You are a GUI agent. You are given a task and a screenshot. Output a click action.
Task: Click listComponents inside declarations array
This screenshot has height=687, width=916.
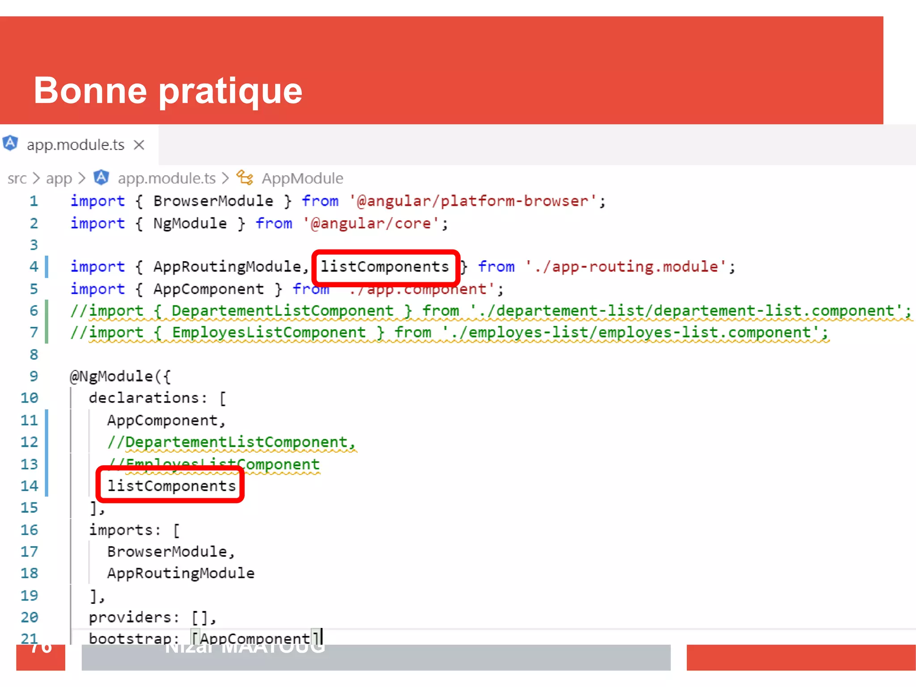click(171, 486)
